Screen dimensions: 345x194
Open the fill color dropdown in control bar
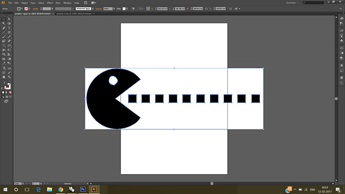point(22,9)
